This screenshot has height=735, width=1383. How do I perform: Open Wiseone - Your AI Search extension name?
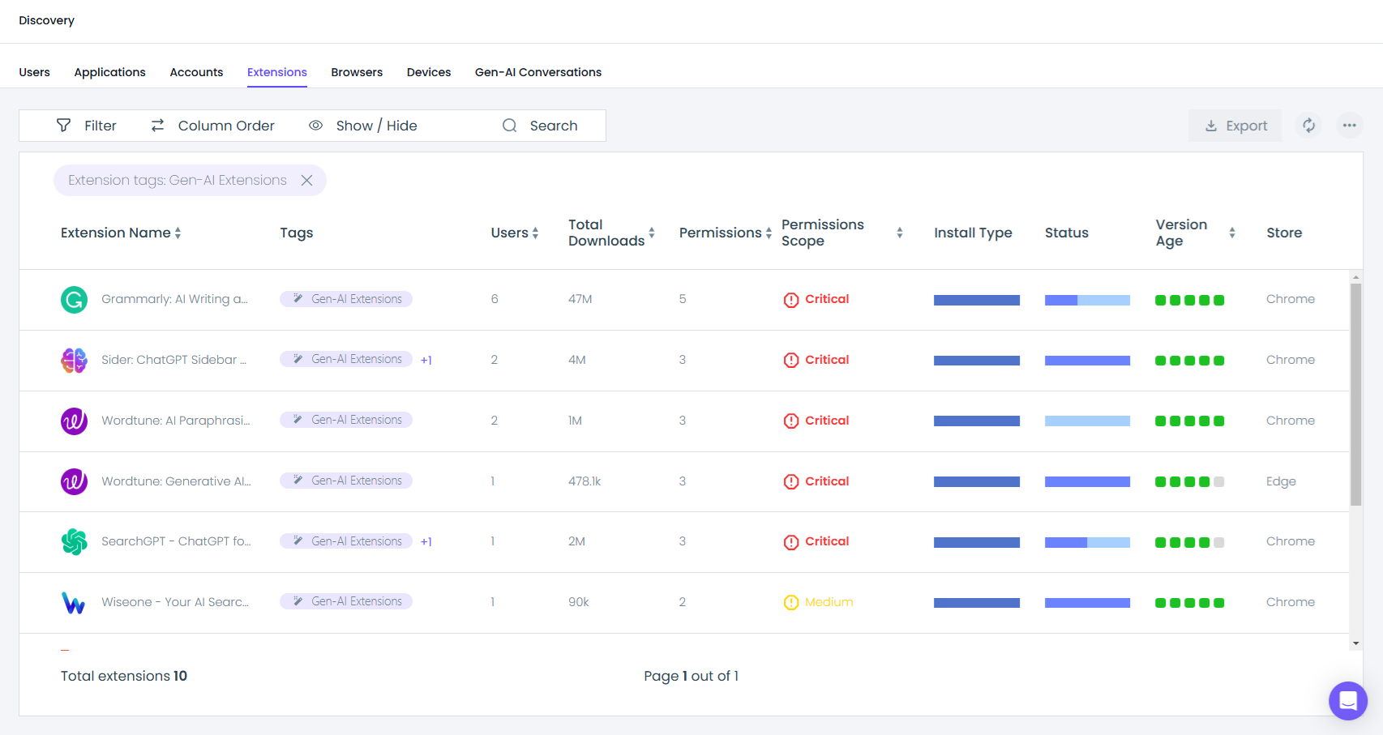pos(175,602)
